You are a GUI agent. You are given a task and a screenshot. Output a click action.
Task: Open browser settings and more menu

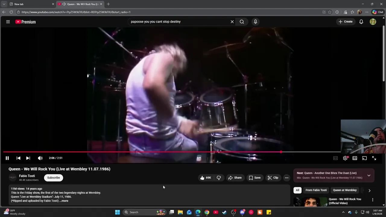click(367, 12)
